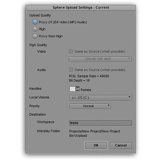
Task: Choose the High upload quality option
Action: coord(35,29)
